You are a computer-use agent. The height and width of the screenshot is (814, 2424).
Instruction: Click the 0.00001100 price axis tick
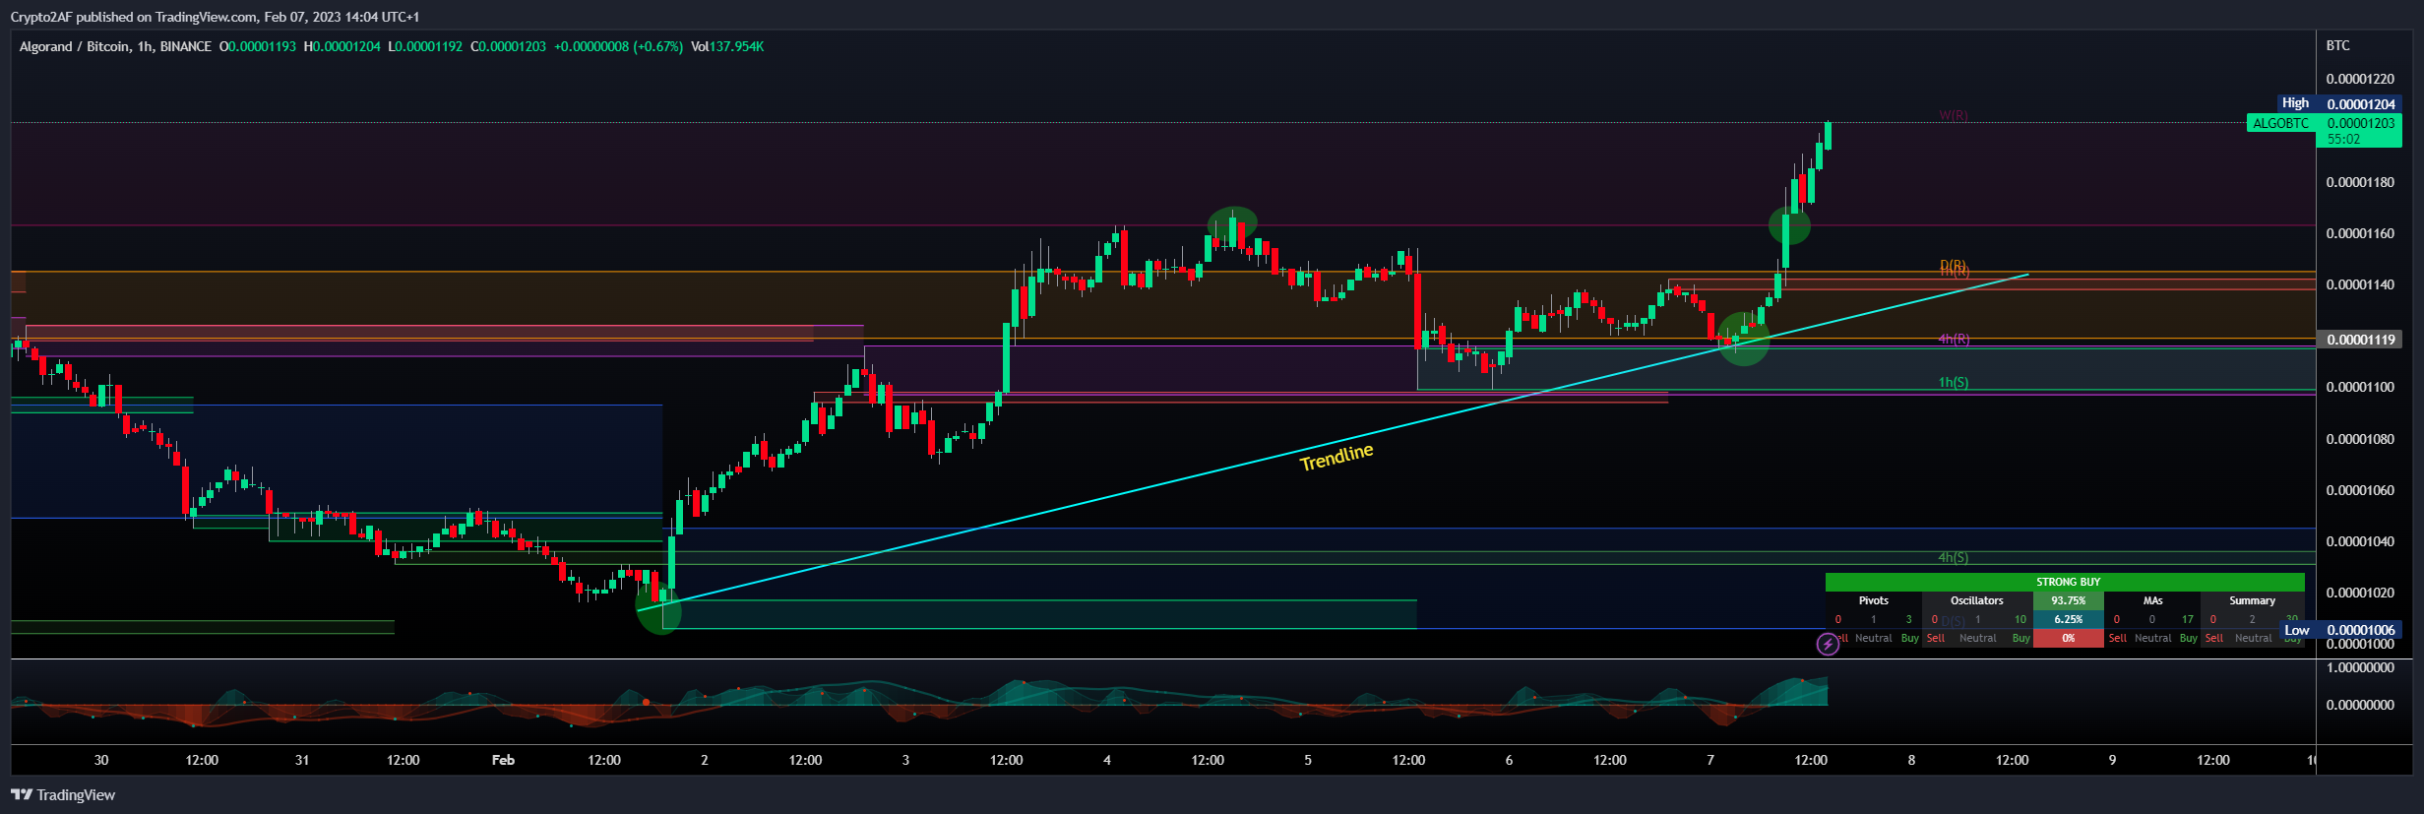click(x=2360, y=387)
